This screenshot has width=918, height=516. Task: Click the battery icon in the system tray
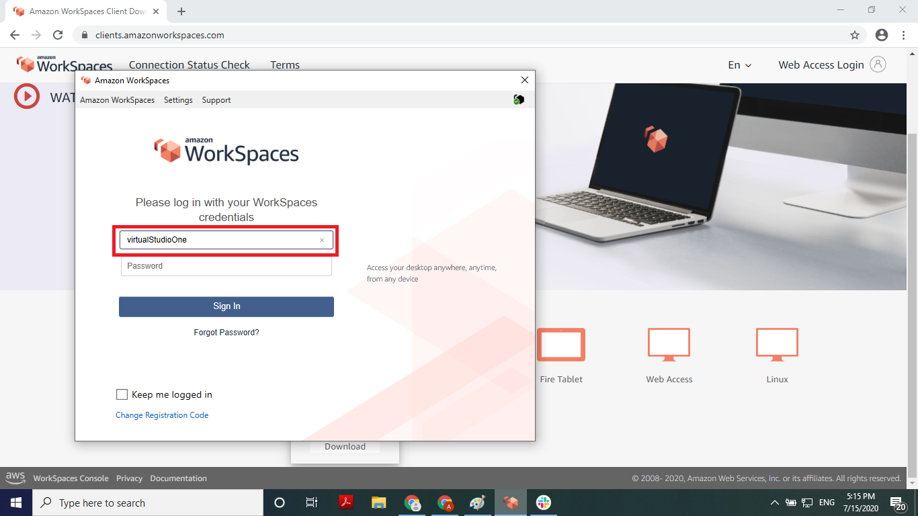791,503
